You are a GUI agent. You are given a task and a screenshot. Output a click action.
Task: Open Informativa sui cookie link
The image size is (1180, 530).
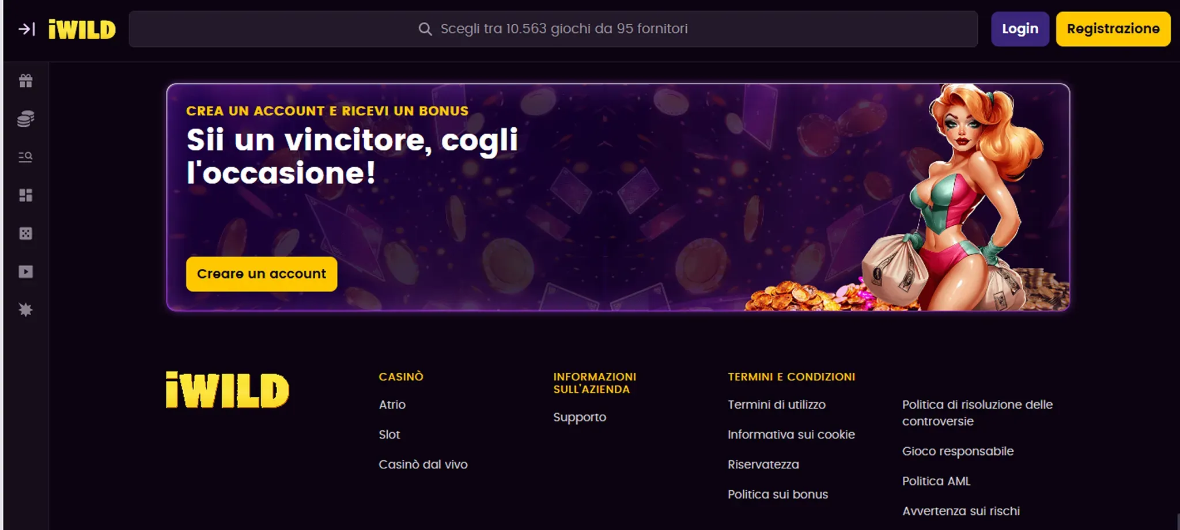pyautogui.click(x=791, y=435)
